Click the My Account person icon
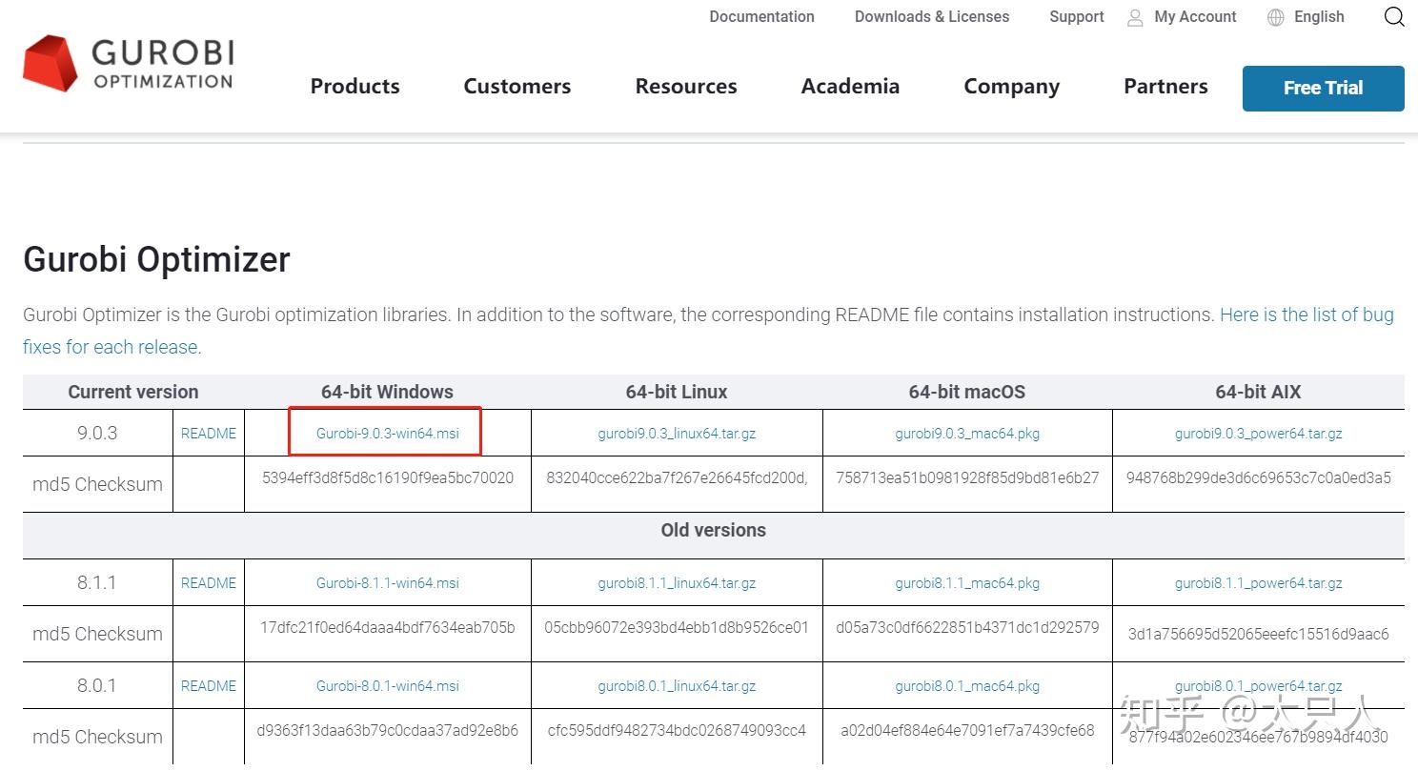 (x=1135, y=17)
